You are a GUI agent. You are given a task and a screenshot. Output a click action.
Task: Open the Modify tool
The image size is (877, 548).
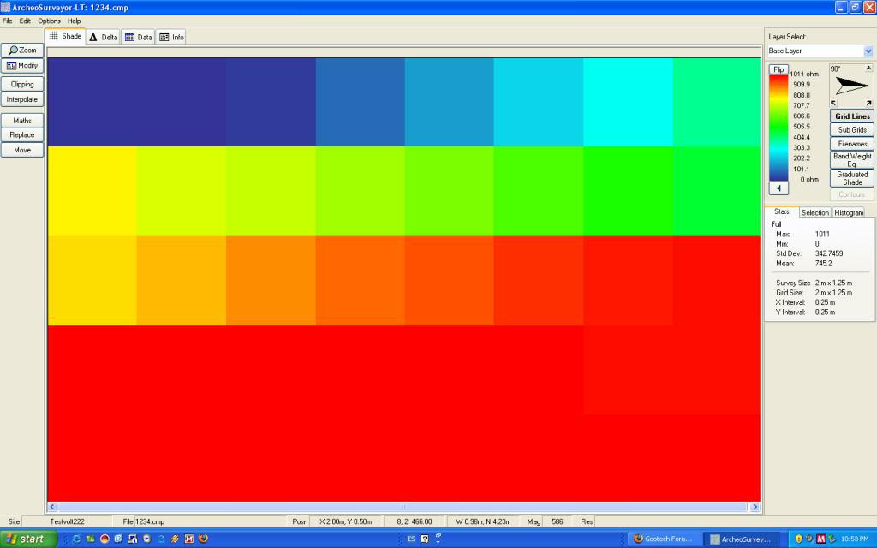click(22, 65)
